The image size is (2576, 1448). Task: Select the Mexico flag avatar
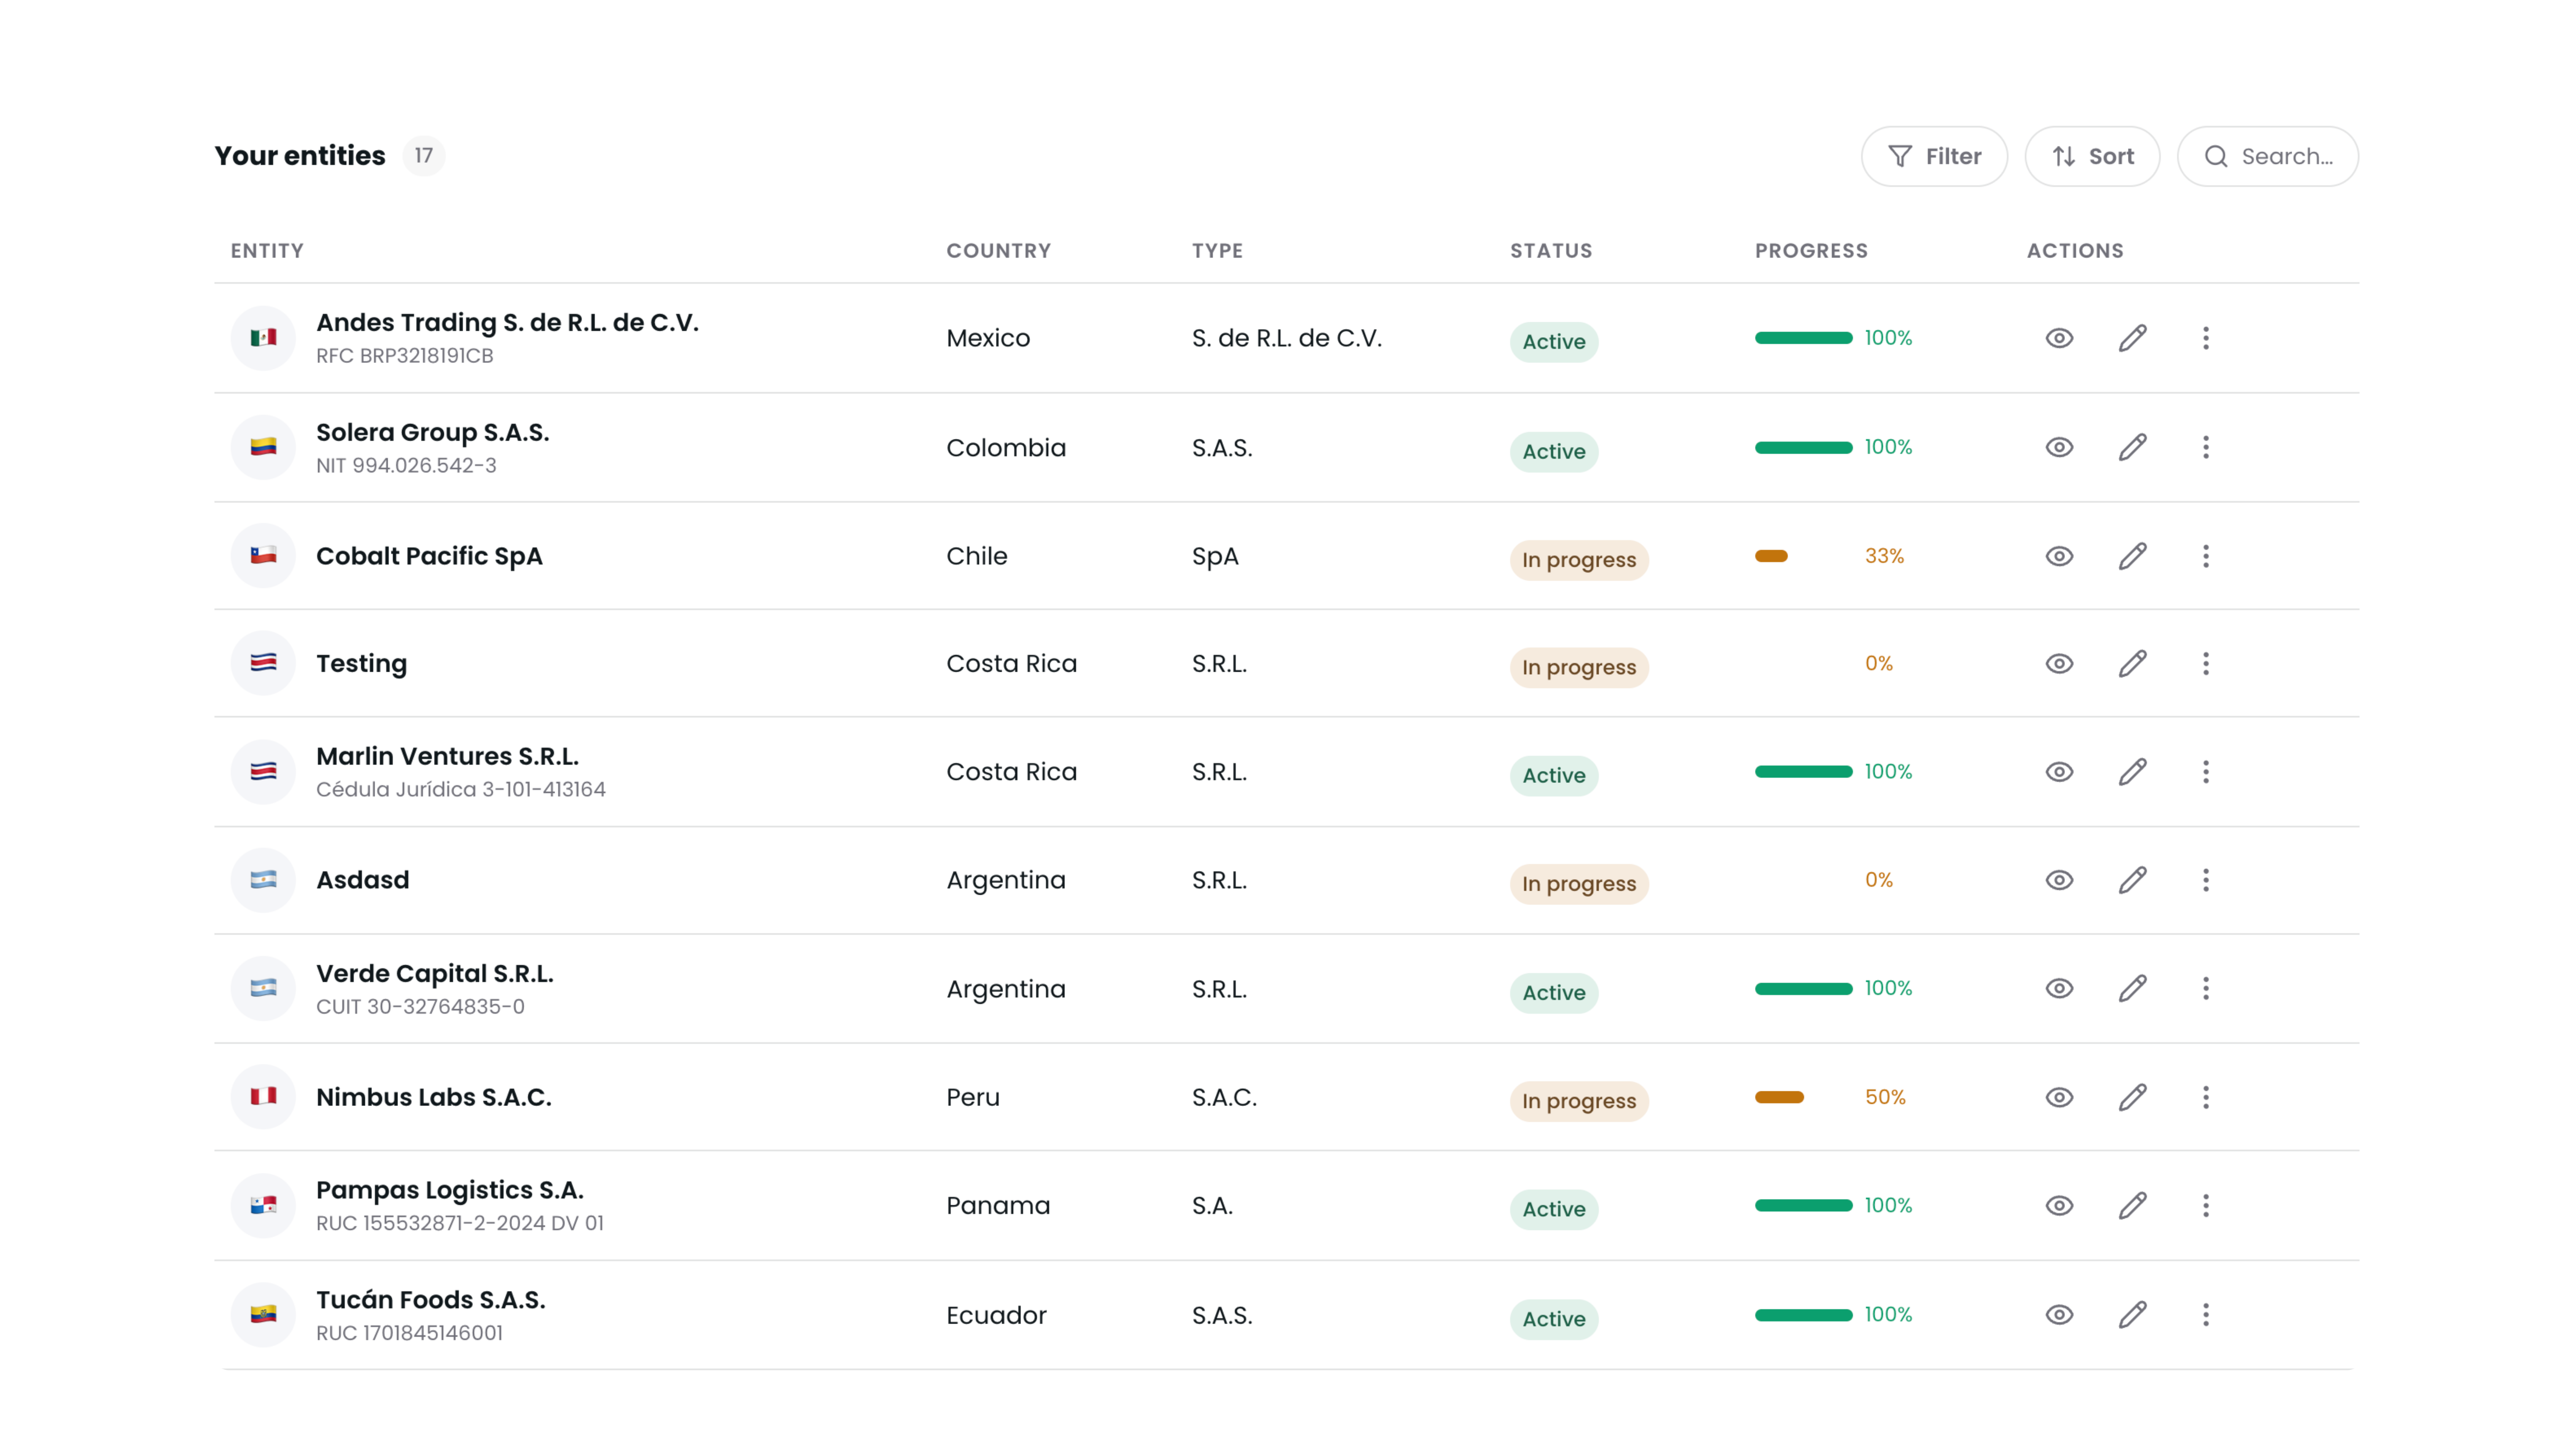[x=263, y=338]
